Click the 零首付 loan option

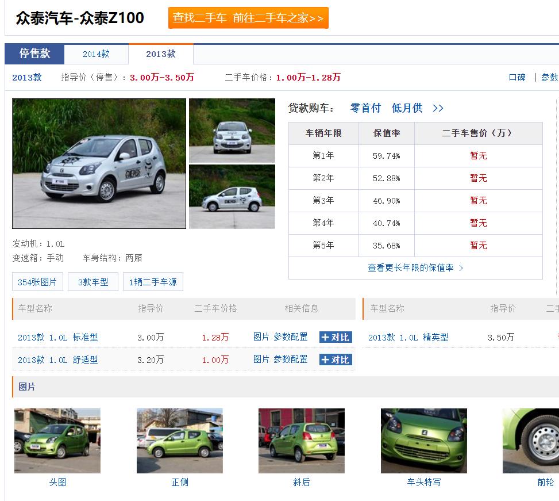point(366,108)
